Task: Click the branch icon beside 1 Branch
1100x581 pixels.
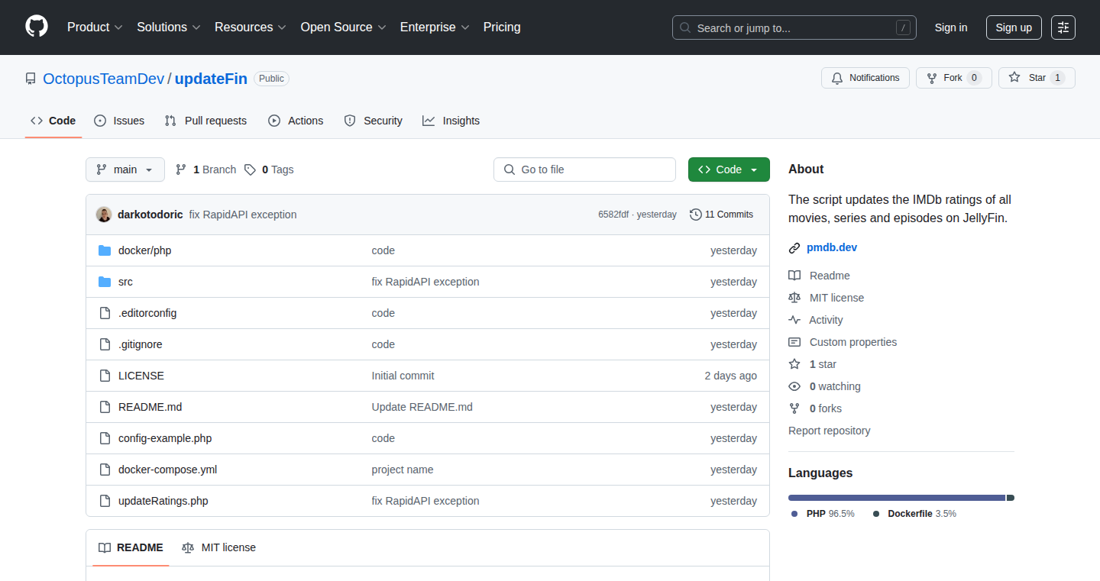Action: coord(181,169)
